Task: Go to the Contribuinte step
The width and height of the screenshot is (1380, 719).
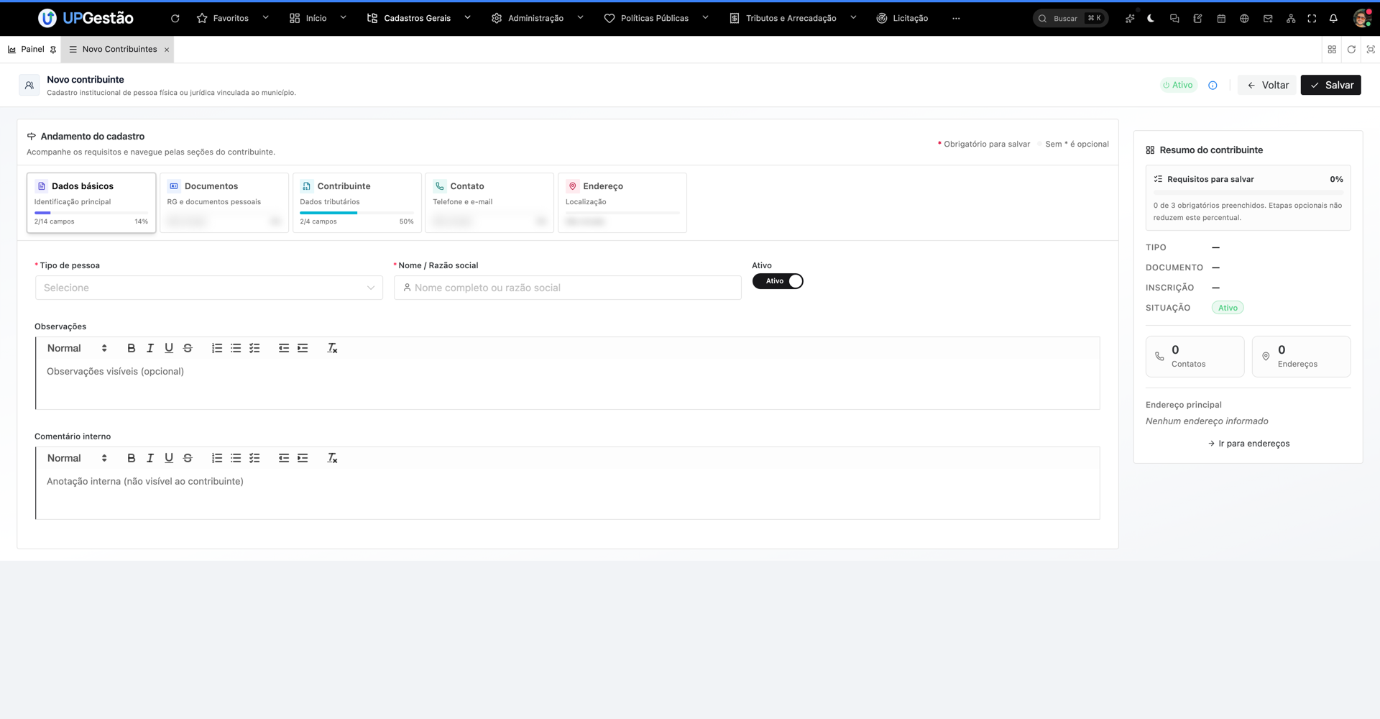Action: [x=357, y=203]
